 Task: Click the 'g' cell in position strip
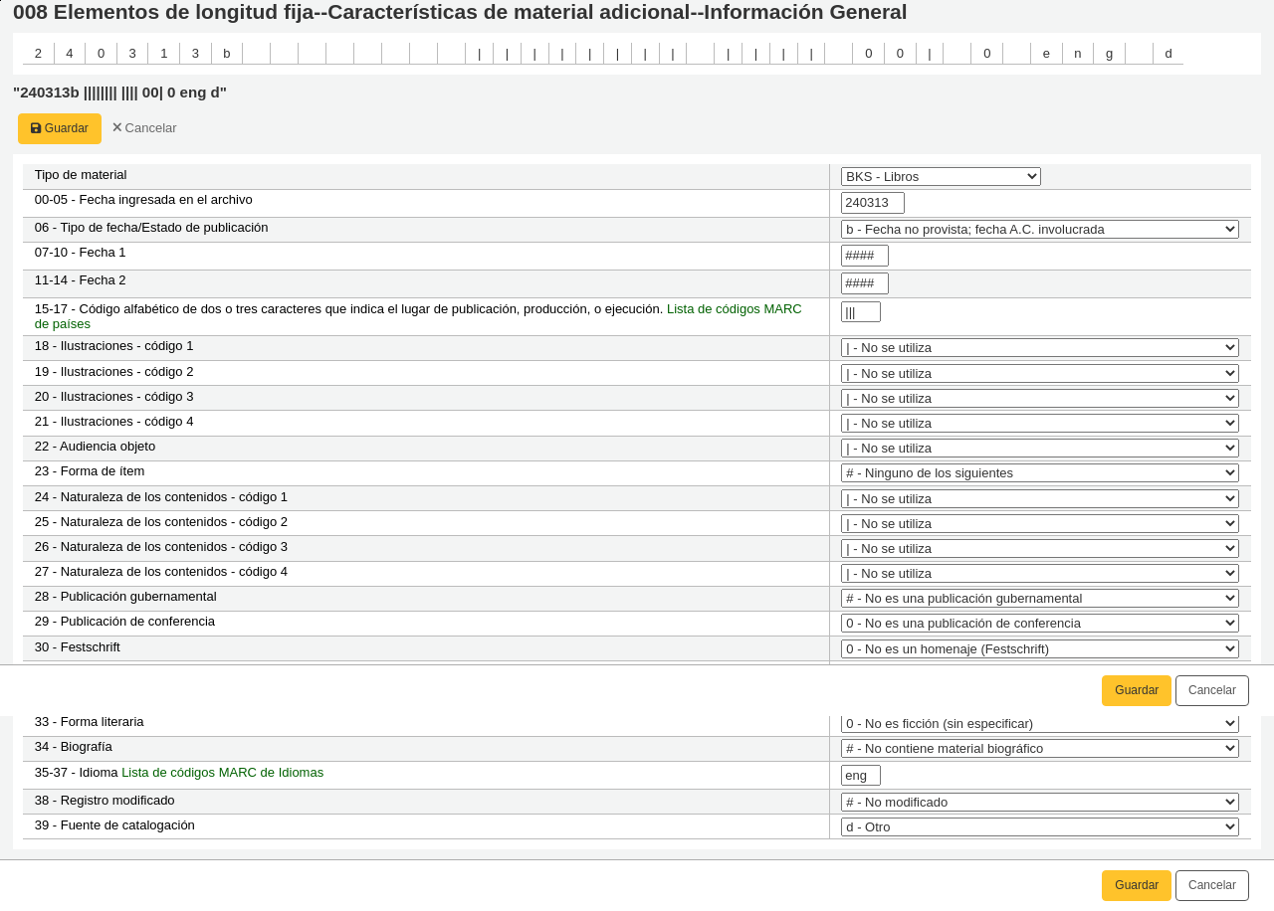[1110, 54]
